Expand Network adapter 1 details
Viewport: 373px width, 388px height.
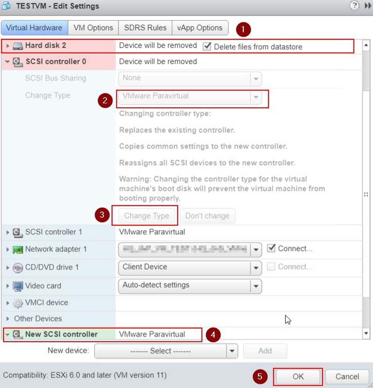click(x=7, y=249)
